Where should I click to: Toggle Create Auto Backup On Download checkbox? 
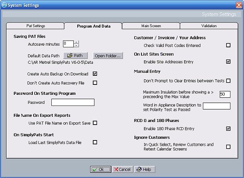95,74
